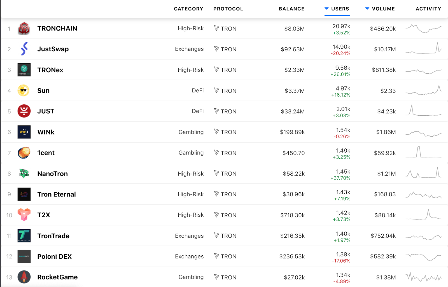View the JustSwap activity sparkline chart
The width and height of the screenshot is (448, 287).
point(423,48)
